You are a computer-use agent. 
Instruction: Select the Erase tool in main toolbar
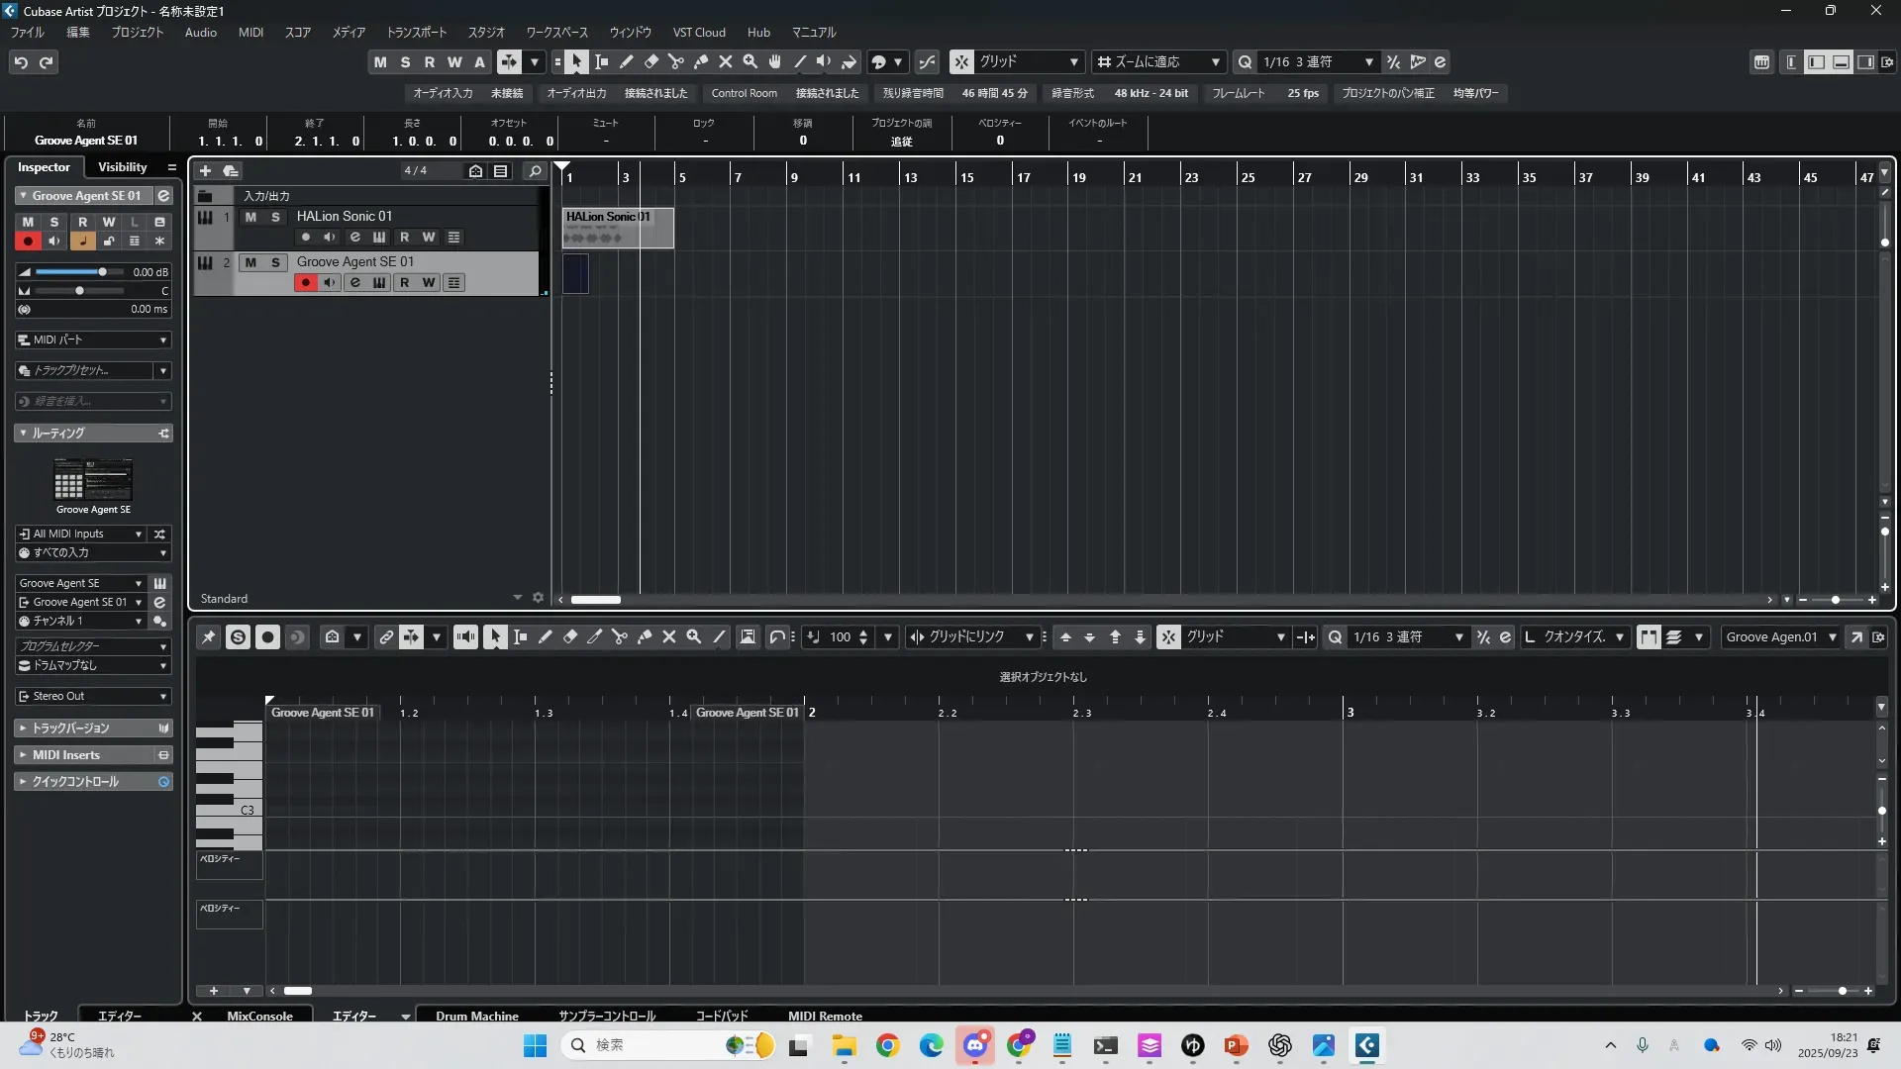click(x=651, y=62)
